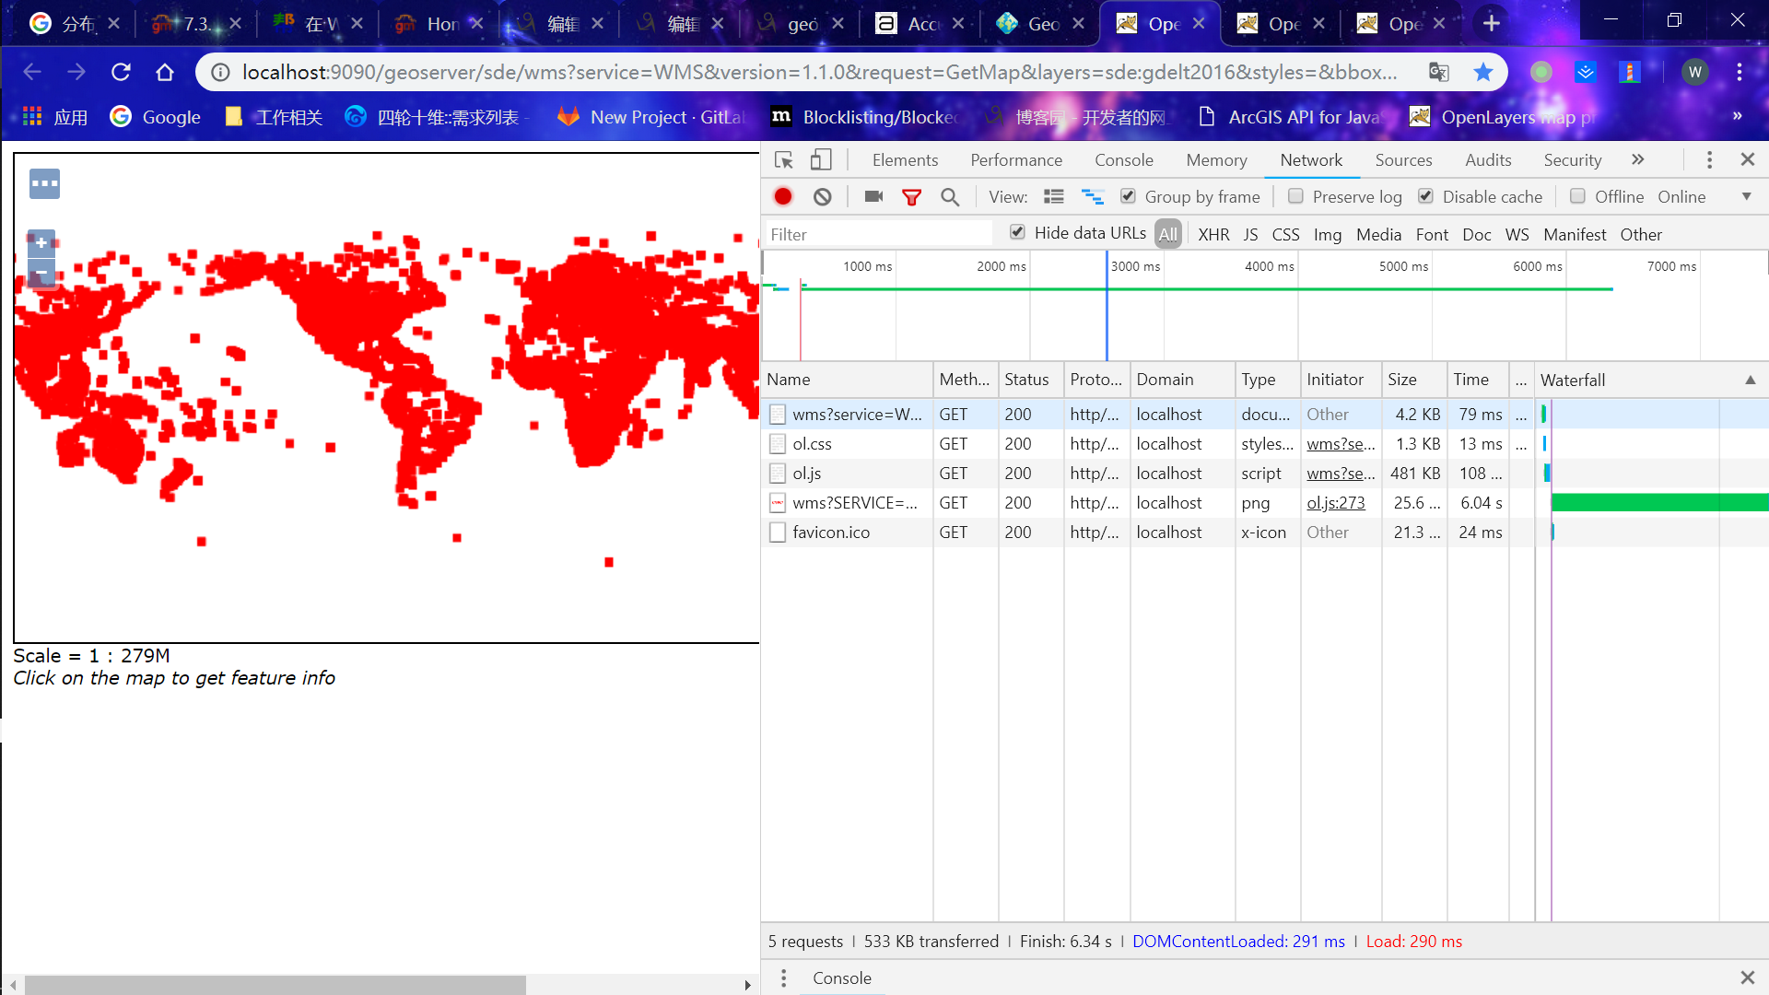Screen dimensions: 1769x995
Task: Select the XHR filter type
Action: [1213, 234]
